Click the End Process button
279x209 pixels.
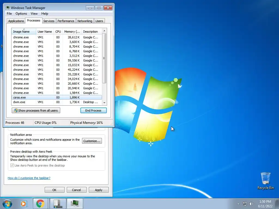tap(93, 110)
